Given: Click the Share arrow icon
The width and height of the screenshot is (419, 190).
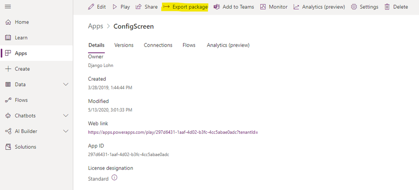Looking at the screenshot, I should [138, 7].
